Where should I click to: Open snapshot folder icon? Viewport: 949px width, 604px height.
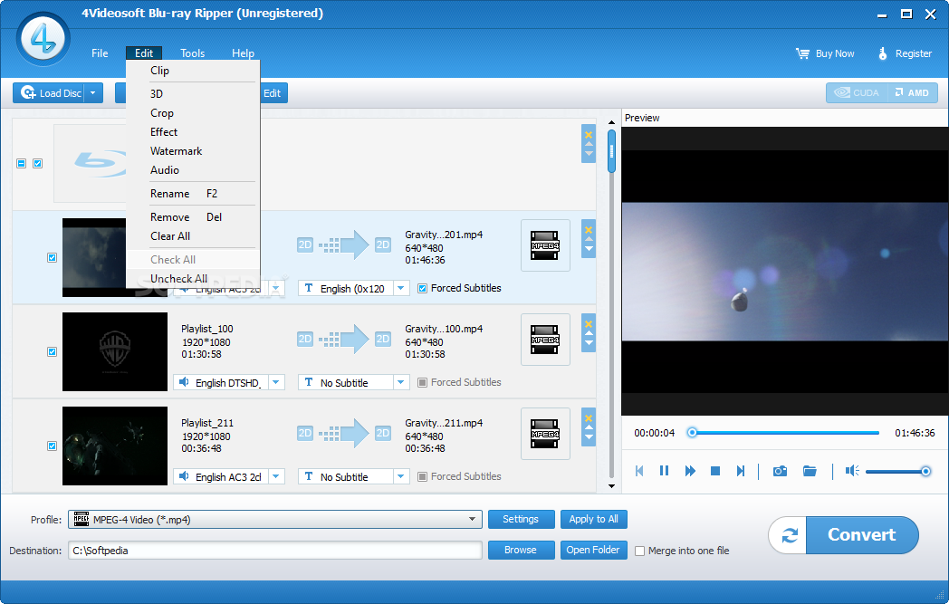[x=810, y=471]
